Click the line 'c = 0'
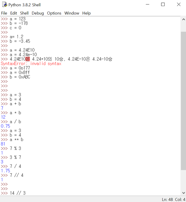The height and width of the screenshot is (202, 186). coord(16,28)
